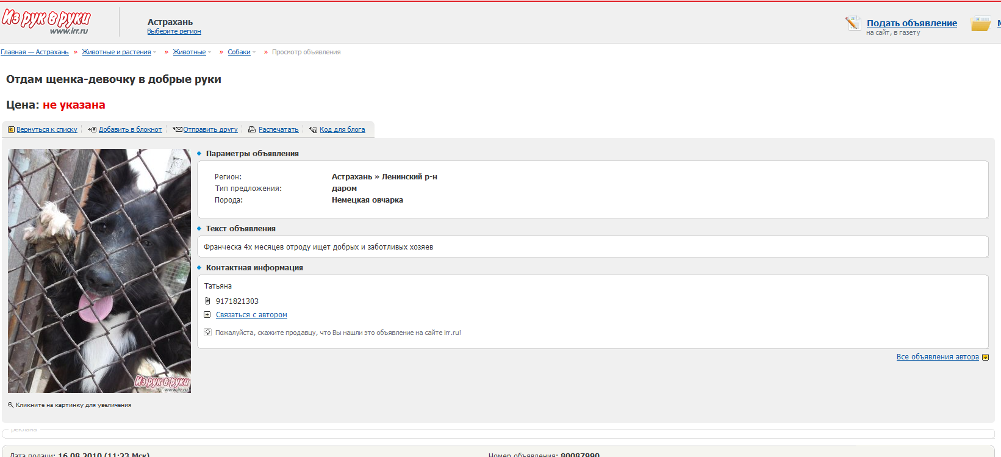1001x457 pixels.
Task: Open the Животные breadcrumb link
Action: coord(189,52)
